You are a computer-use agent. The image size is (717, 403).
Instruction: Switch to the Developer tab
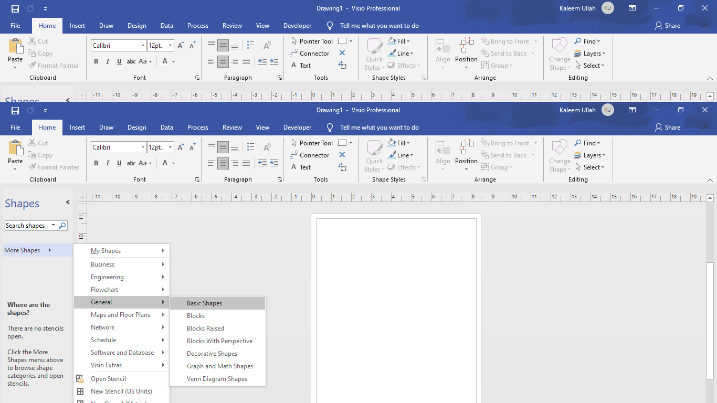297,127
